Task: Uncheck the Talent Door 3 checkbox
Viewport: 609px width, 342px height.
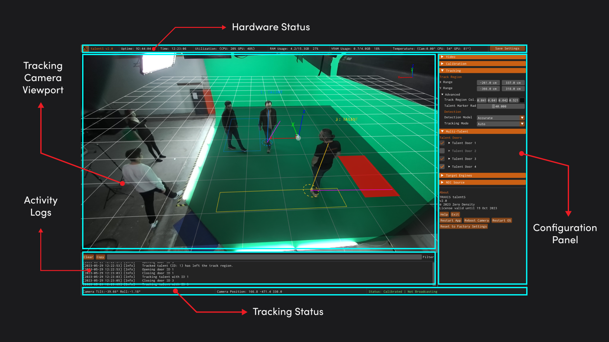Action: [442, 159]
